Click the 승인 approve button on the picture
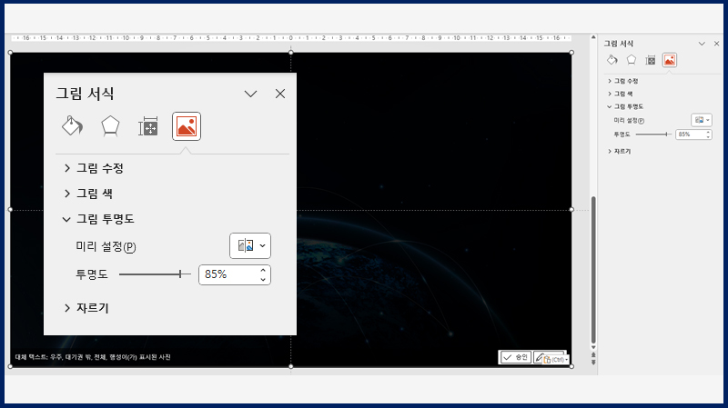Viewport: 728px width, 408px height. pyautogui.click(x=515, y=357)
